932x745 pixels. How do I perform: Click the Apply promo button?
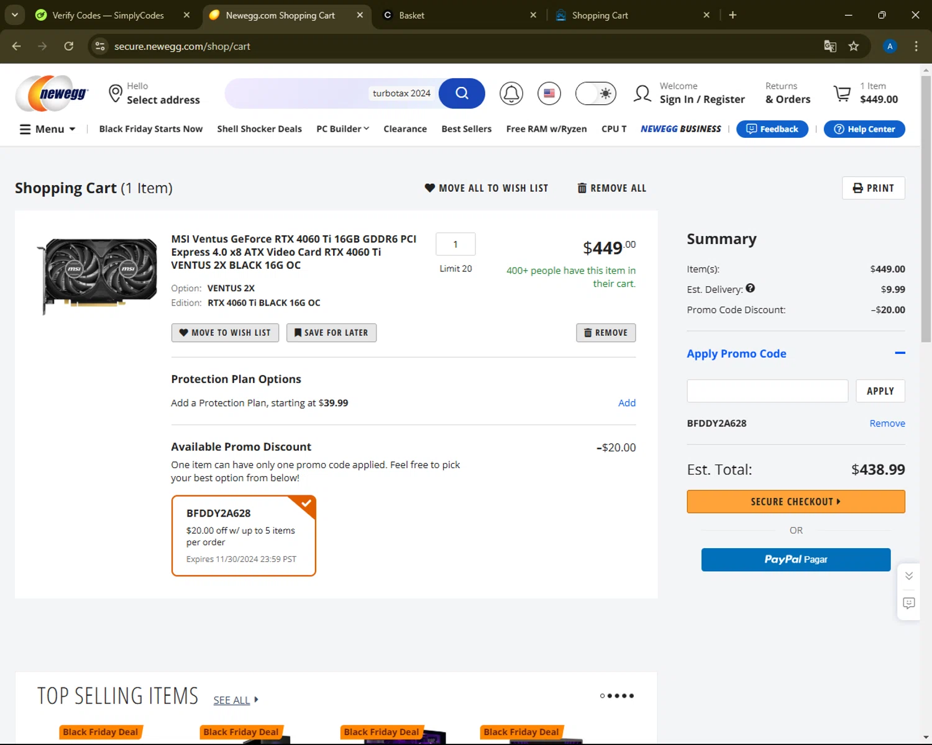pyautogui.click(x=880, y=391)
